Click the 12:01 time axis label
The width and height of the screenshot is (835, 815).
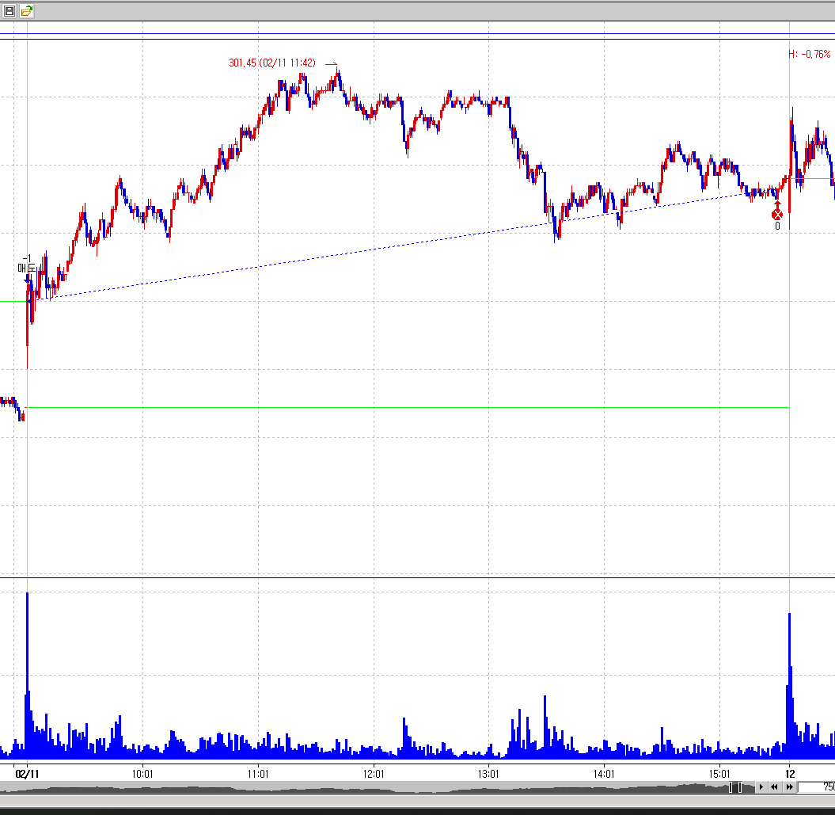374,772
